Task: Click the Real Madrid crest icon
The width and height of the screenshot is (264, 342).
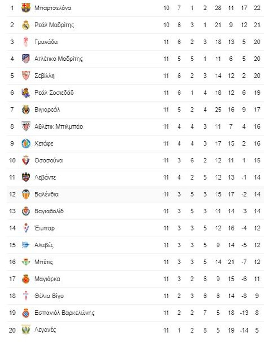Action: 26,25
